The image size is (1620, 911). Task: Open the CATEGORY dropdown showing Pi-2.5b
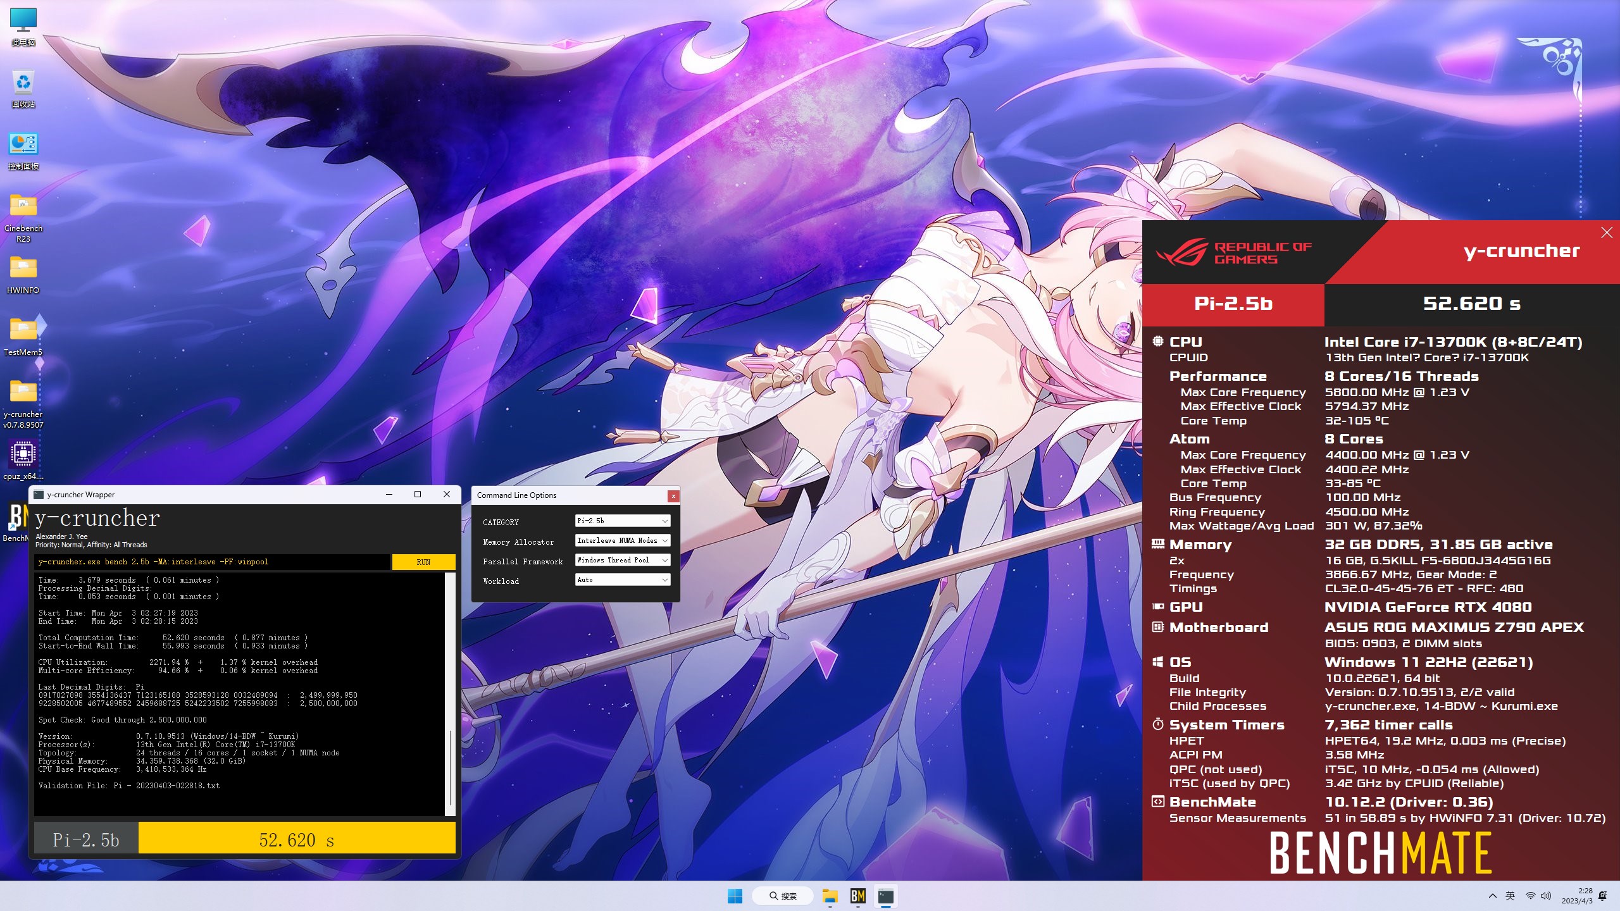pos(623,521)
